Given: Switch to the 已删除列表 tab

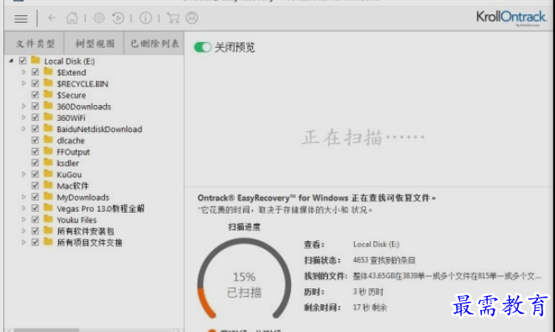Looking at the screenshot, I should tap(155, 43).
